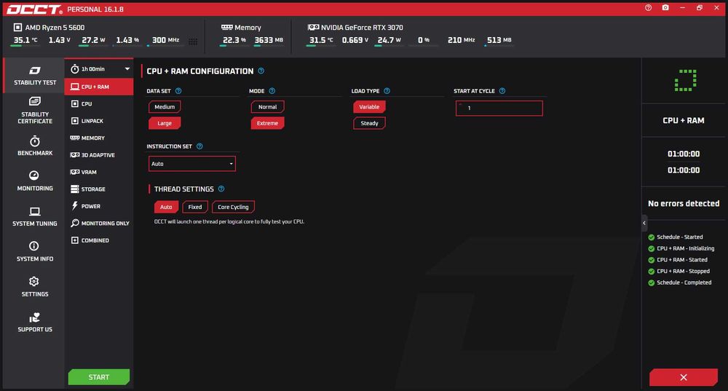Click the Memory module icon in header
This screenshot has height=391, width=728.
tap(226, 28)
